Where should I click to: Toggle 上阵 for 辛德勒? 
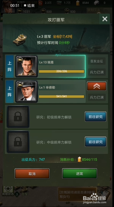[10, 92]
